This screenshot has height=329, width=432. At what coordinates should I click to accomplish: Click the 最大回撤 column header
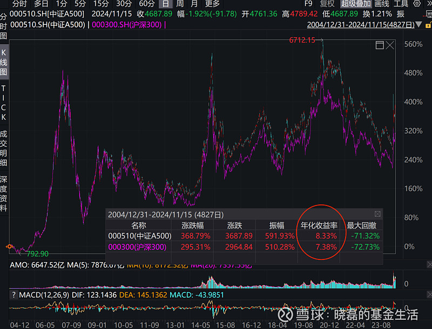click(361, 225)
